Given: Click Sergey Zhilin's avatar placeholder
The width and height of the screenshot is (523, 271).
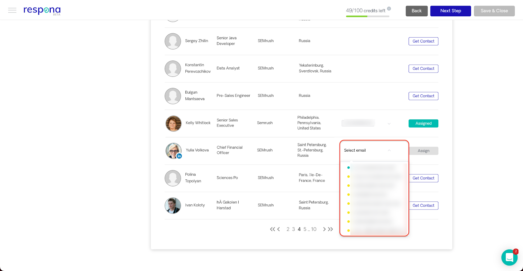Looking at the screenshot, I should (173, 41).
